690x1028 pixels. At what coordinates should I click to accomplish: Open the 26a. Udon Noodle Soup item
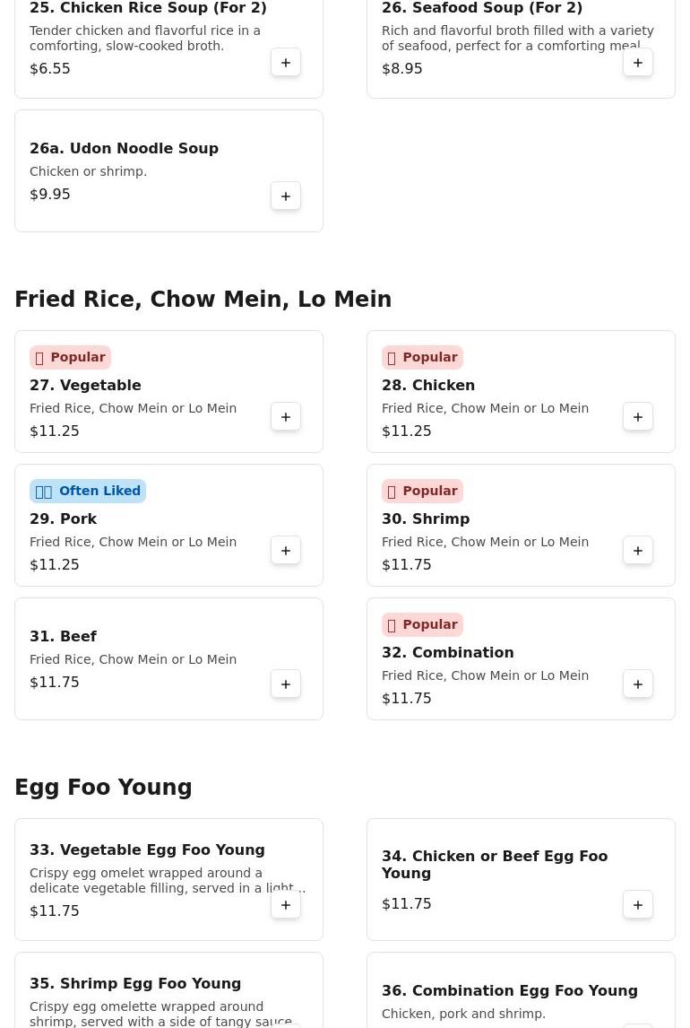(124, 149)
